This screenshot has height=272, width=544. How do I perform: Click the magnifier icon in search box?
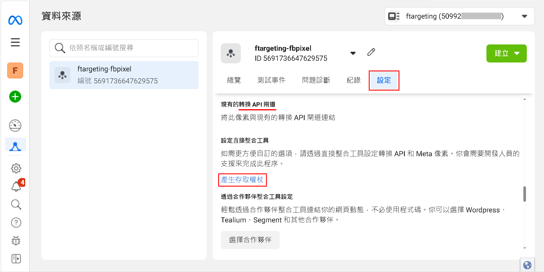coord(60,48)
